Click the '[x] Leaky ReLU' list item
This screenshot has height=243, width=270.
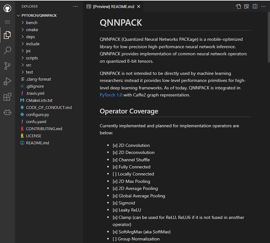point(127,210)
